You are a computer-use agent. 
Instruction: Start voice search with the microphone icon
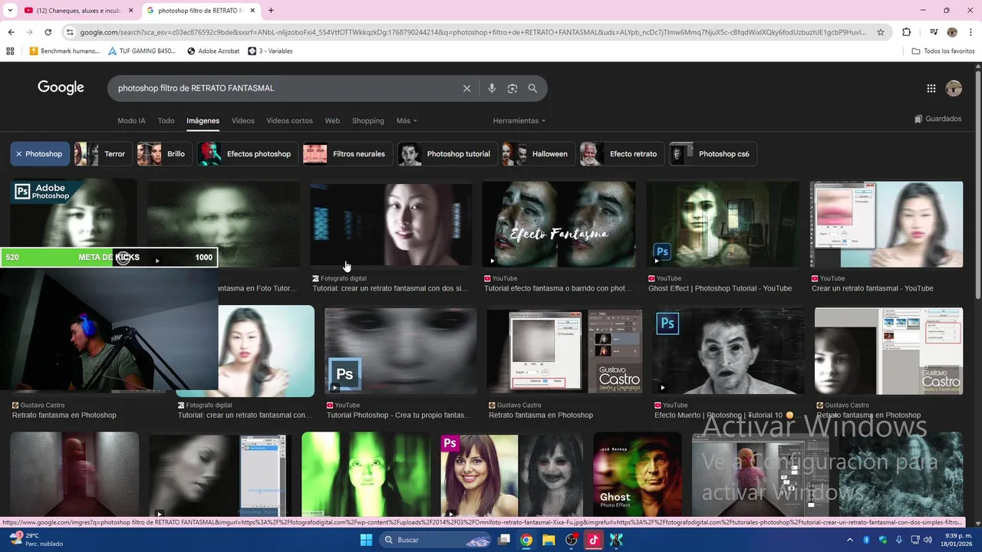coord(492,88)
